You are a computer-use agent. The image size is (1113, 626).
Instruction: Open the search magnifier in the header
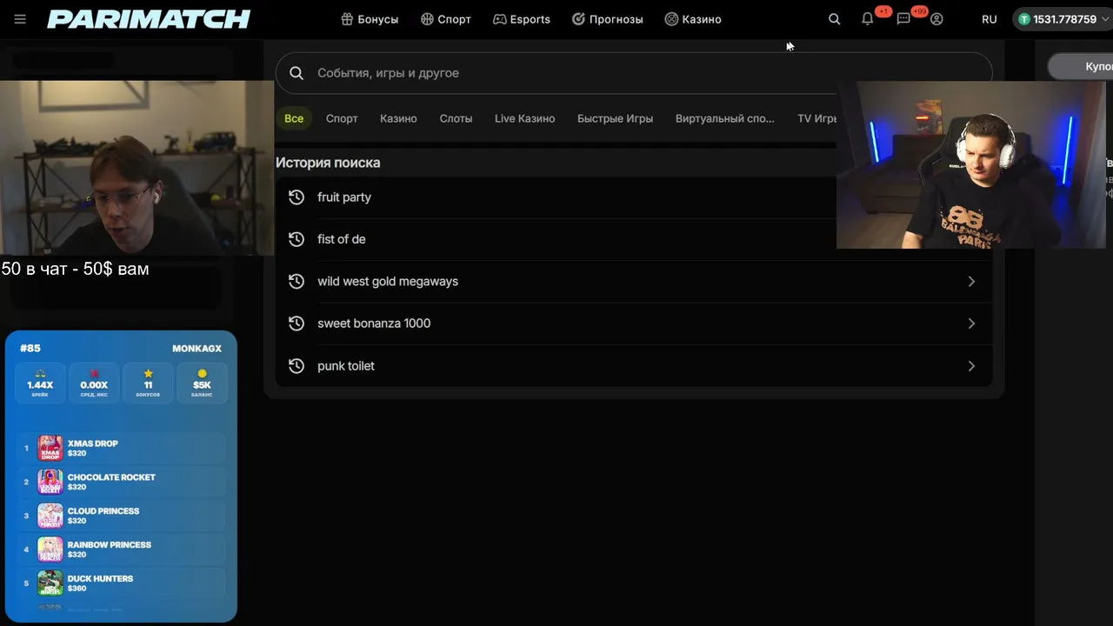835,19
